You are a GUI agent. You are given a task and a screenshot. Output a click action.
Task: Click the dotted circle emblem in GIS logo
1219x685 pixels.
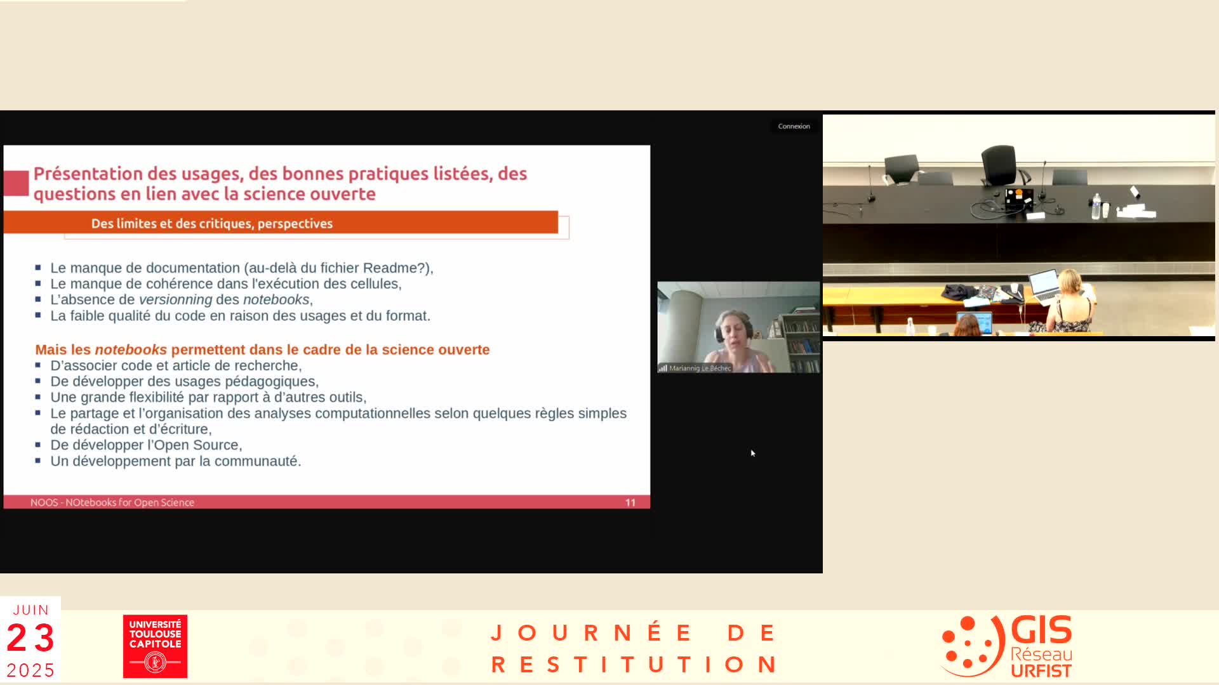pos(972,646)
